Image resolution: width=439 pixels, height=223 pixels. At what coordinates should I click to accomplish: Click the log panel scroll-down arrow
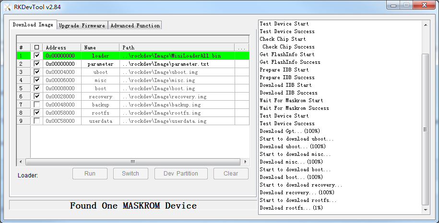(x=425, y=210)
